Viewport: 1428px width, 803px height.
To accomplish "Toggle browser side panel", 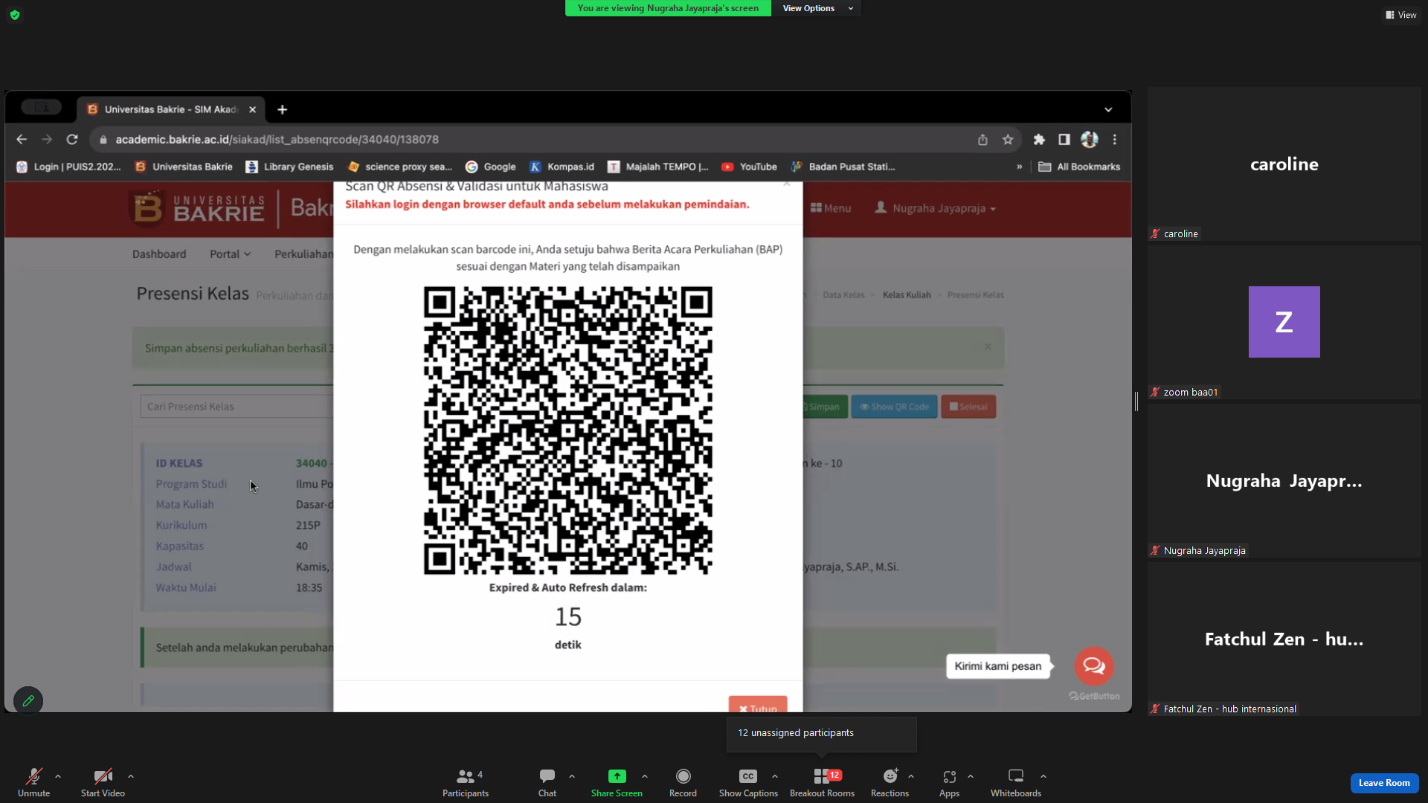I will tap(1064, 140).
